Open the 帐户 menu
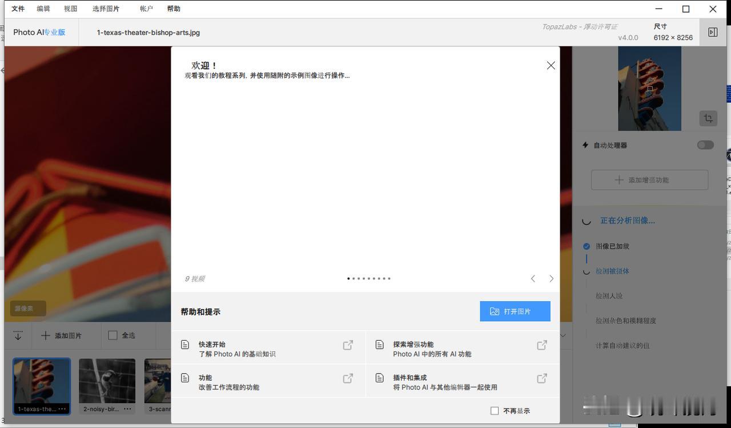The width and height of the screenshot is (731, 428). [x=146, y=9]
